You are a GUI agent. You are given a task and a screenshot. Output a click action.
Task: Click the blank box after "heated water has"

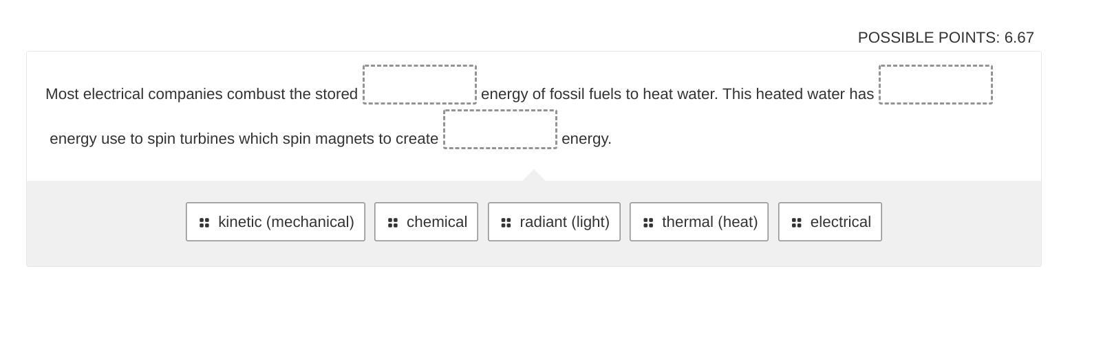[x=935, y=85]
